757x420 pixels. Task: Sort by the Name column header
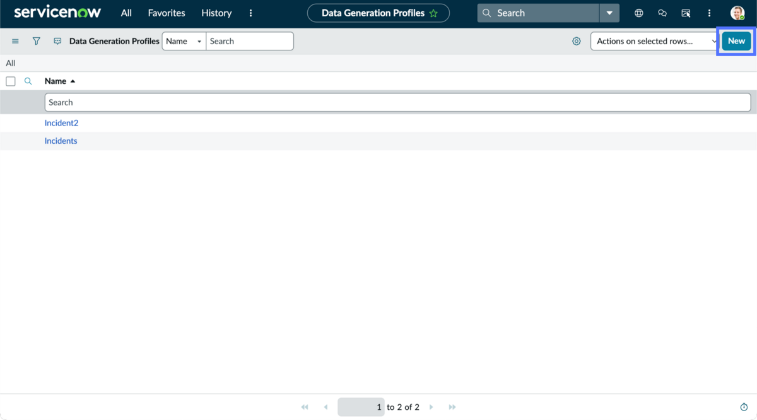(x=56, y=81)
